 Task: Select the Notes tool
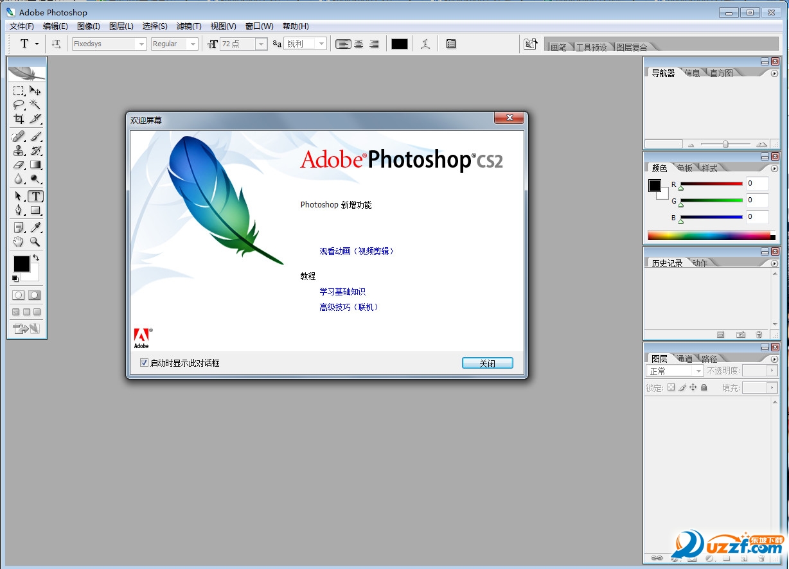click(19, 227)
